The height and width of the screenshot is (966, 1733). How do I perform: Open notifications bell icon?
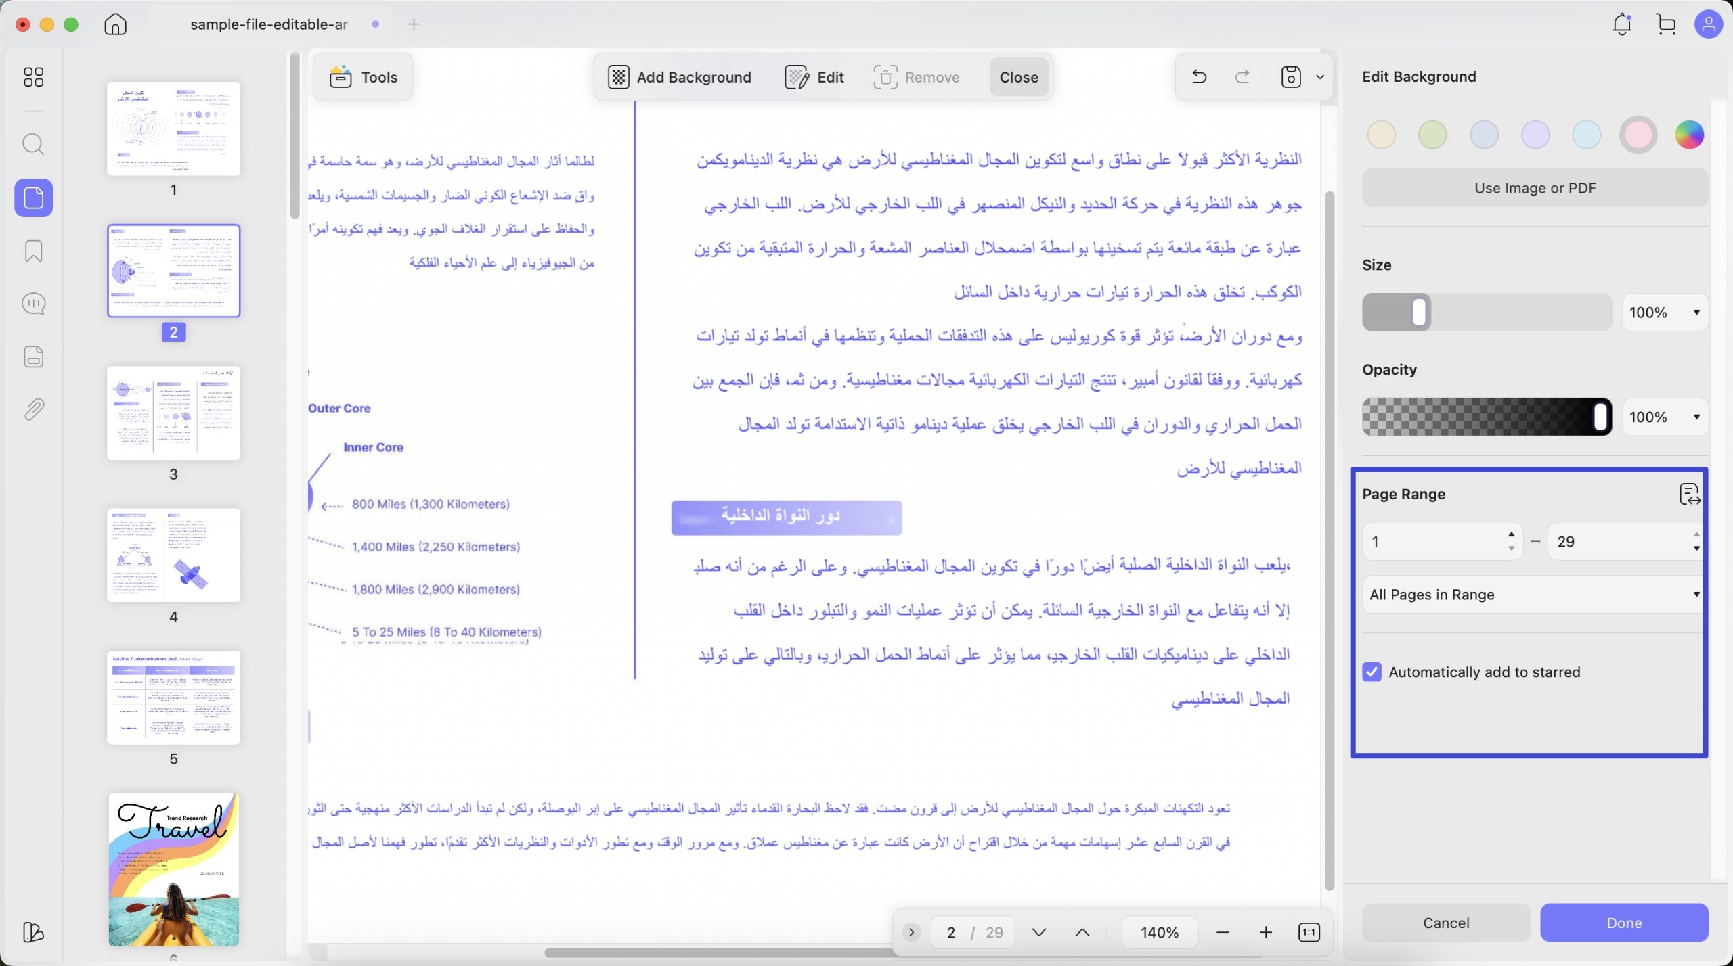coord(1622,24)
